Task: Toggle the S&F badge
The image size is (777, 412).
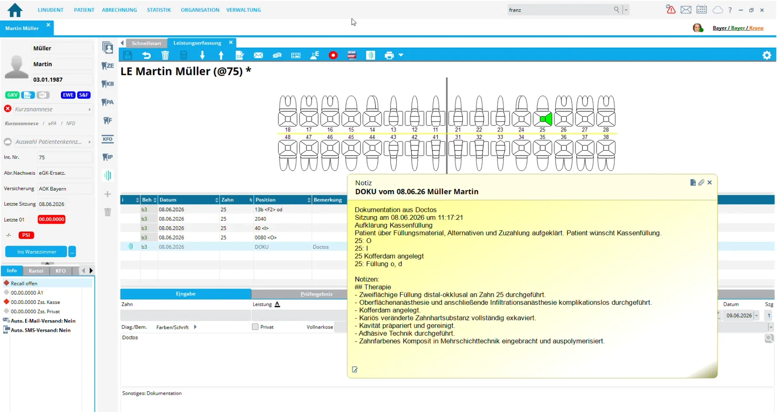Action: 84,95
